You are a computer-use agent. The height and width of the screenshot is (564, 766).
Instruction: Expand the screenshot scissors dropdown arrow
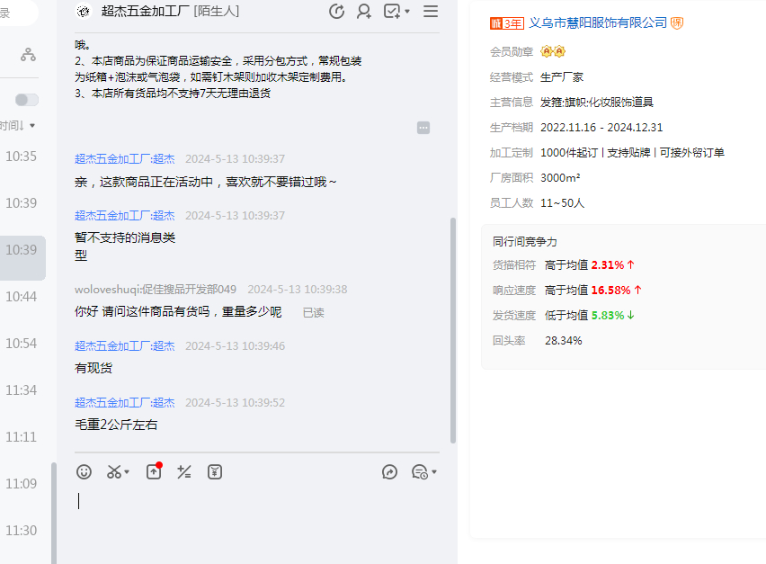tap(127, 472)
